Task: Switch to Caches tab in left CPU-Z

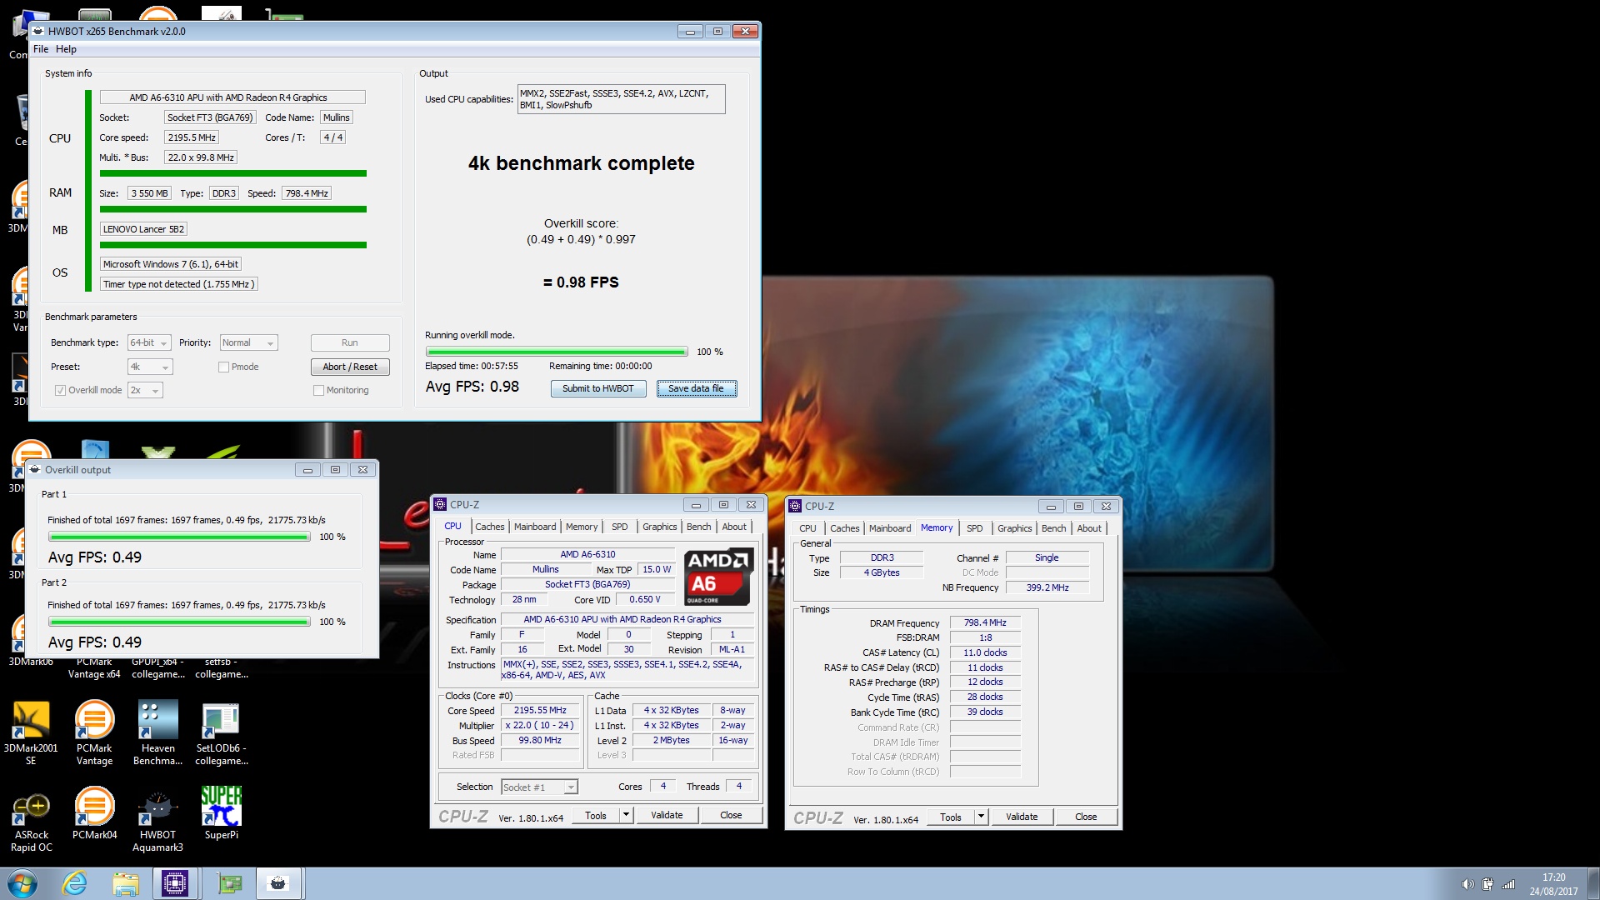Action: 490,527
